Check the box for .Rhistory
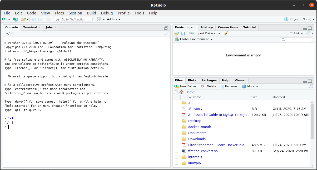This screenshot has height=170, width=317. (176, 109)
